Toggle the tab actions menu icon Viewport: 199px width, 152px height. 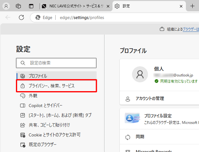point(31,6)
